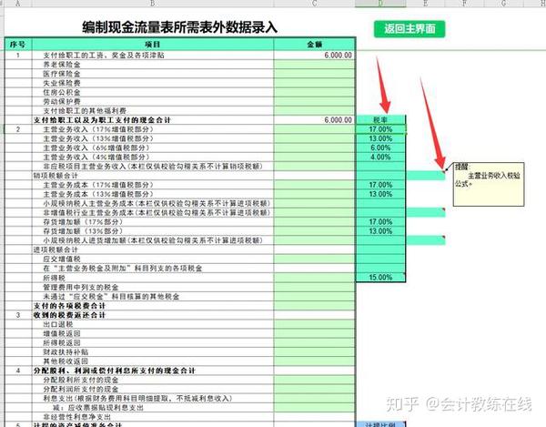Click the 其他税收返回 row label

(66, 361)
